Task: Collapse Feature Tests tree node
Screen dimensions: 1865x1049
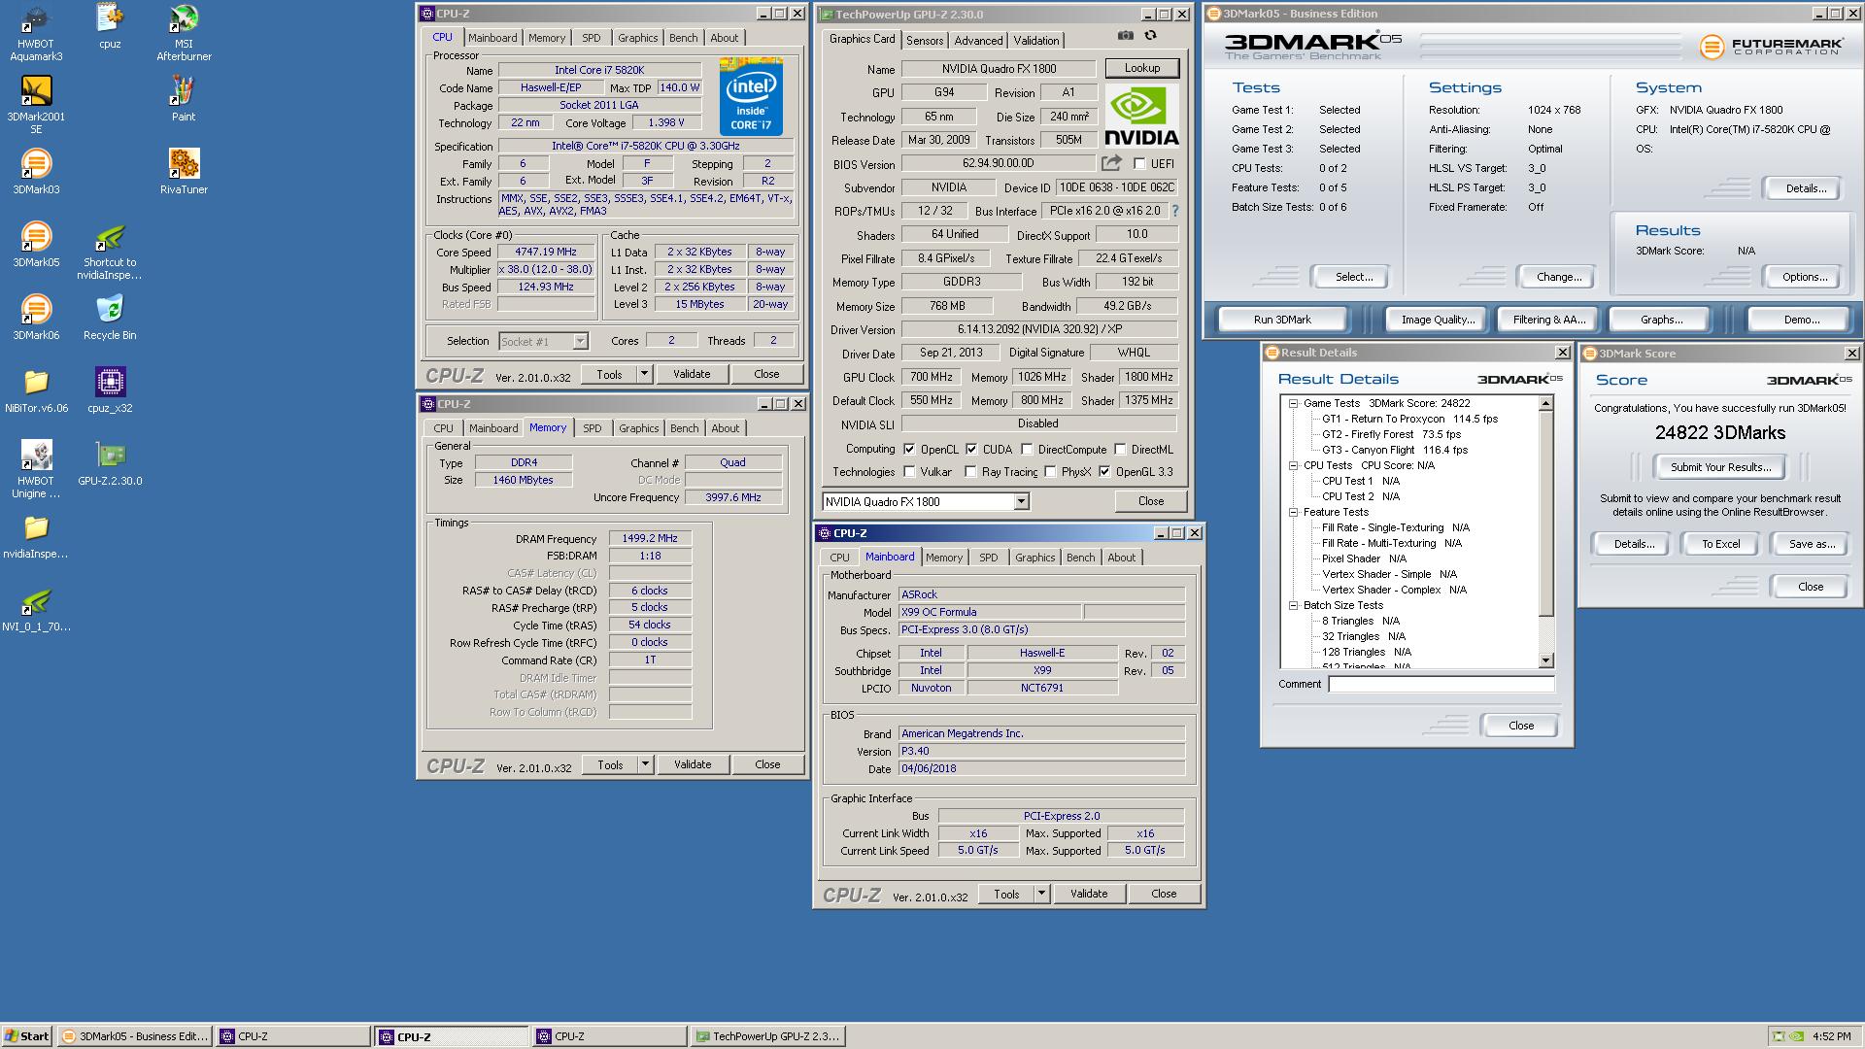Action: pos(1294,512)
